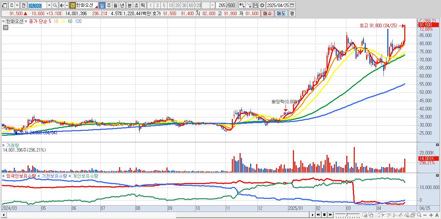Expand the dropdown arrow next to speaker icon
The image size is (441, 219).
click(67, 5)
